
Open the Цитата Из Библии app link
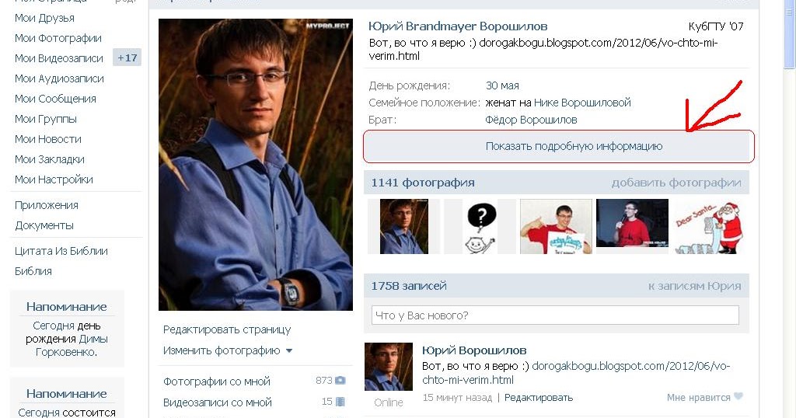61,251
